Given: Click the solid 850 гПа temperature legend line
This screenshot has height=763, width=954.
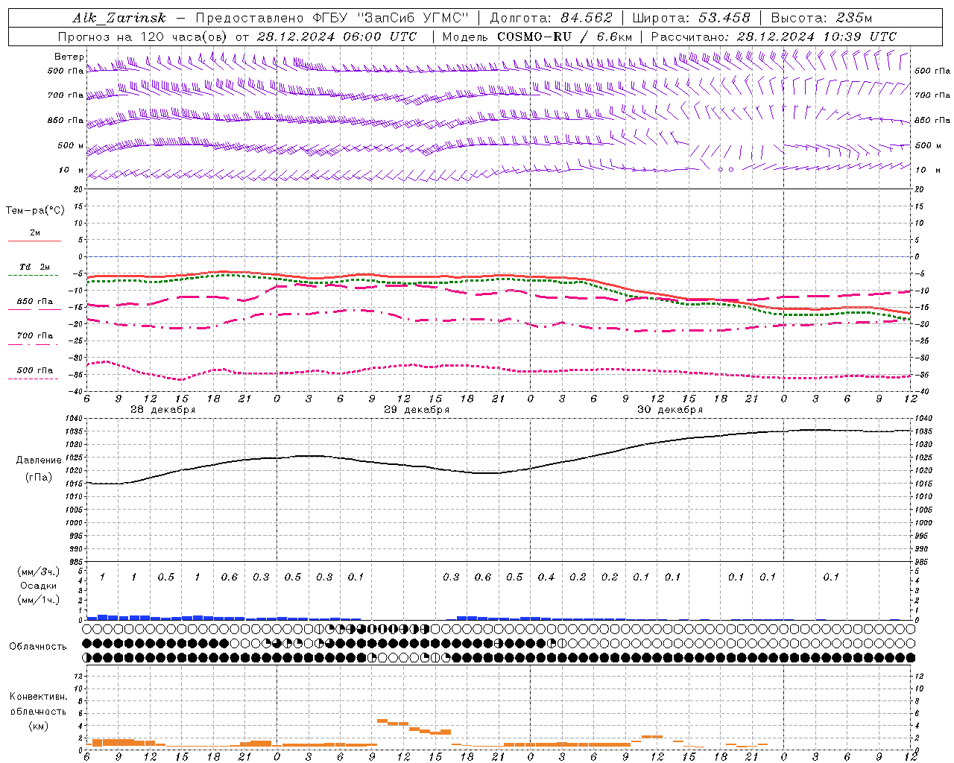Looking at the screenshot, I should 33,310.
